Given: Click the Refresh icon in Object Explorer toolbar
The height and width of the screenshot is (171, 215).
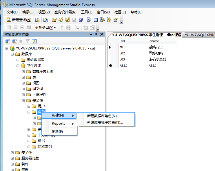Looking at the screenshot, I should 34,41.
